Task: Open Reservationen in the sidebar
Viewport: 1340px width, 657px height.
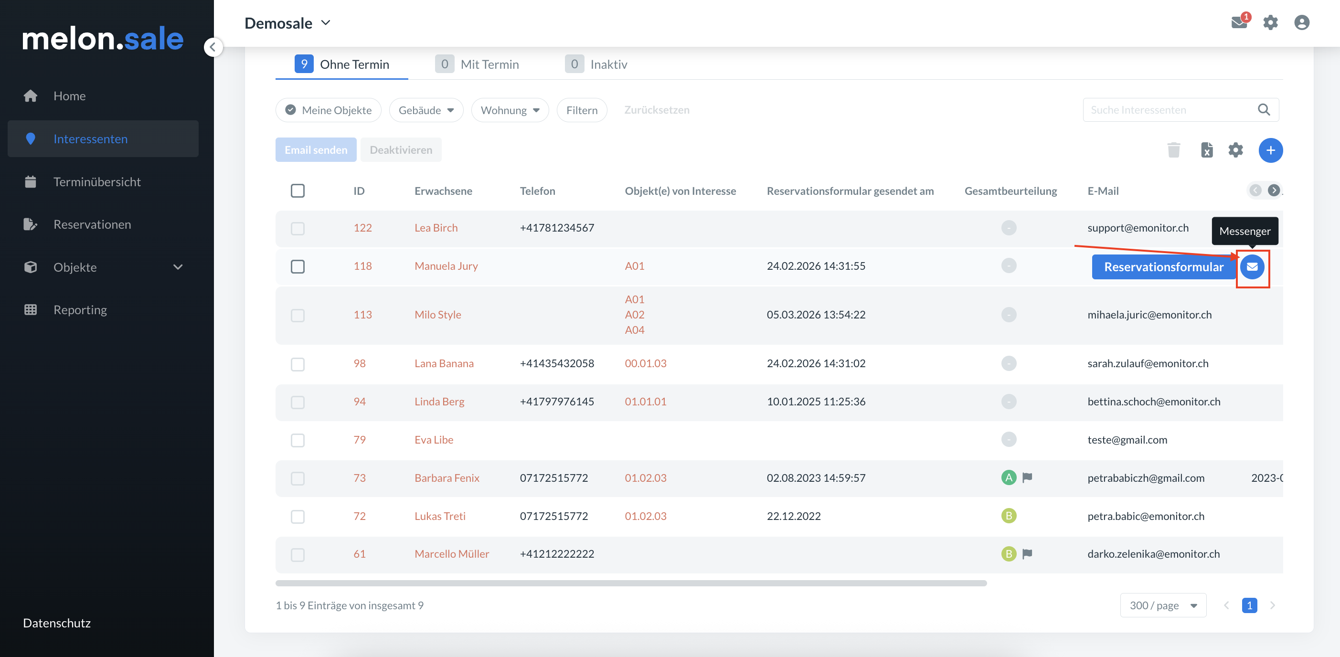Action: tap(92, 224)
